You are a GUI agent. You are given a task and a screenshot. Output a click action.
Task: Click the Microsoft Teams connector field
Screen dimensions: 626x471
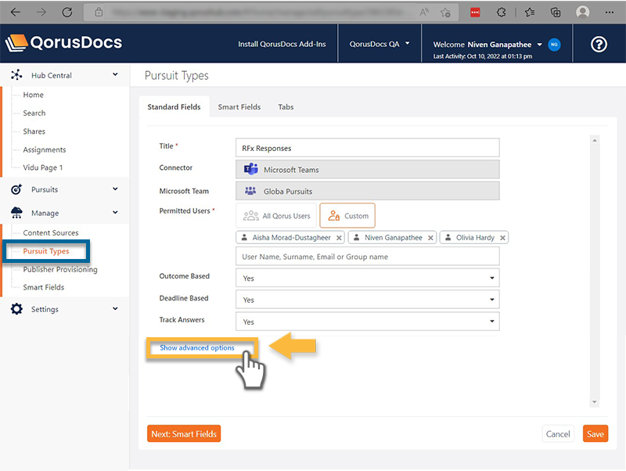(x=367, y=169)
